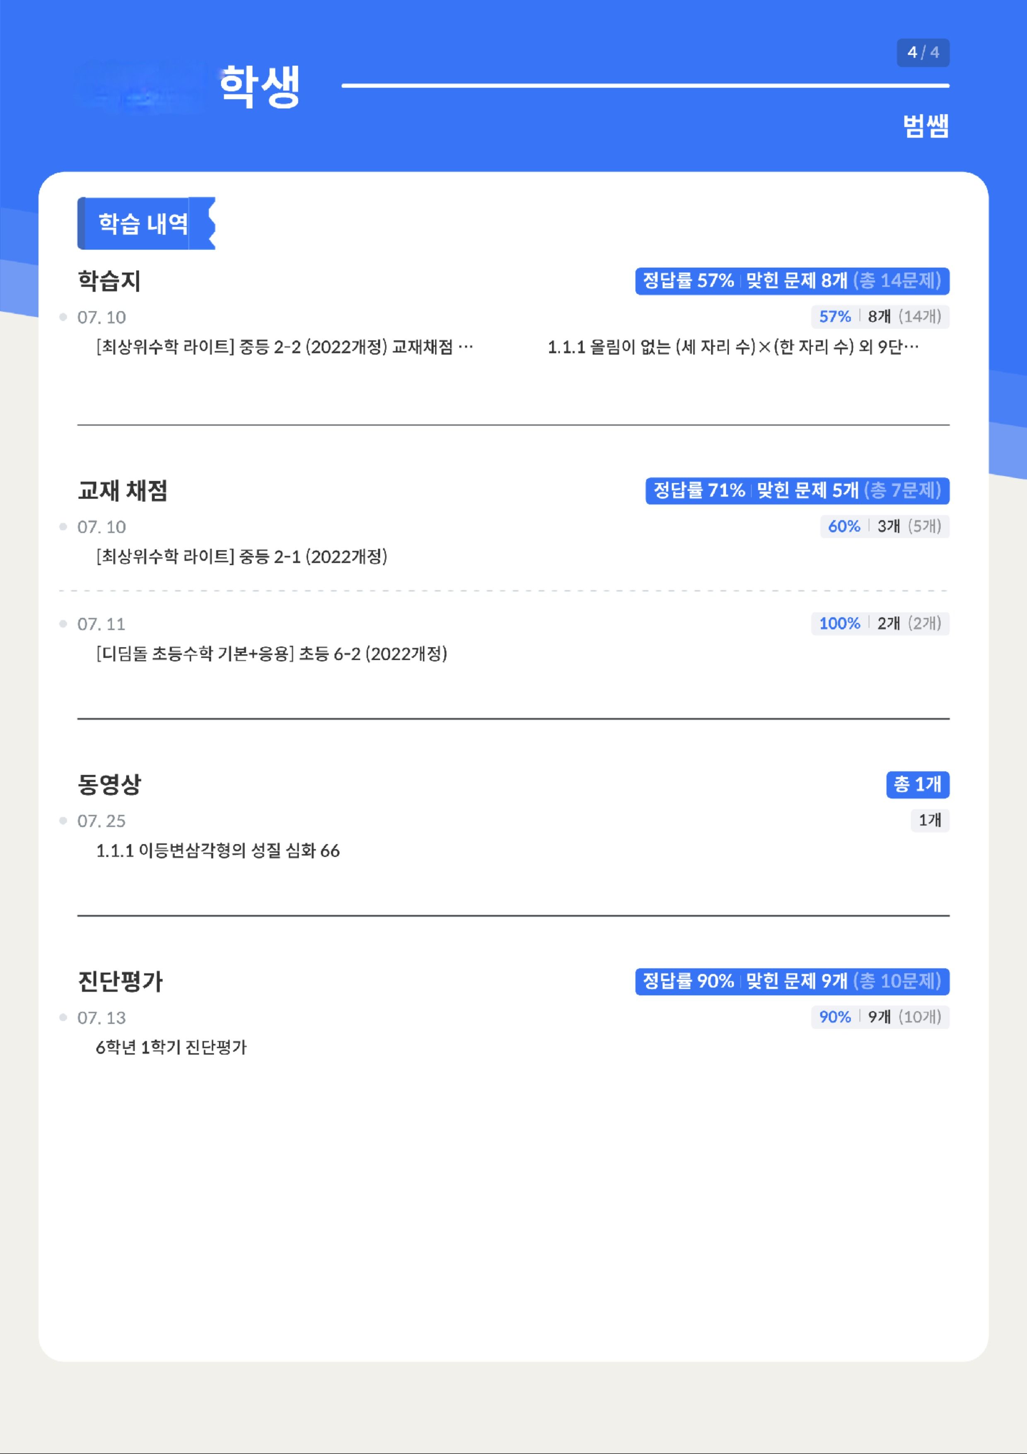
Task: Open the 1.1.1 올림이 없는 세 자리 수 unit link
Action: click(733, 347)
